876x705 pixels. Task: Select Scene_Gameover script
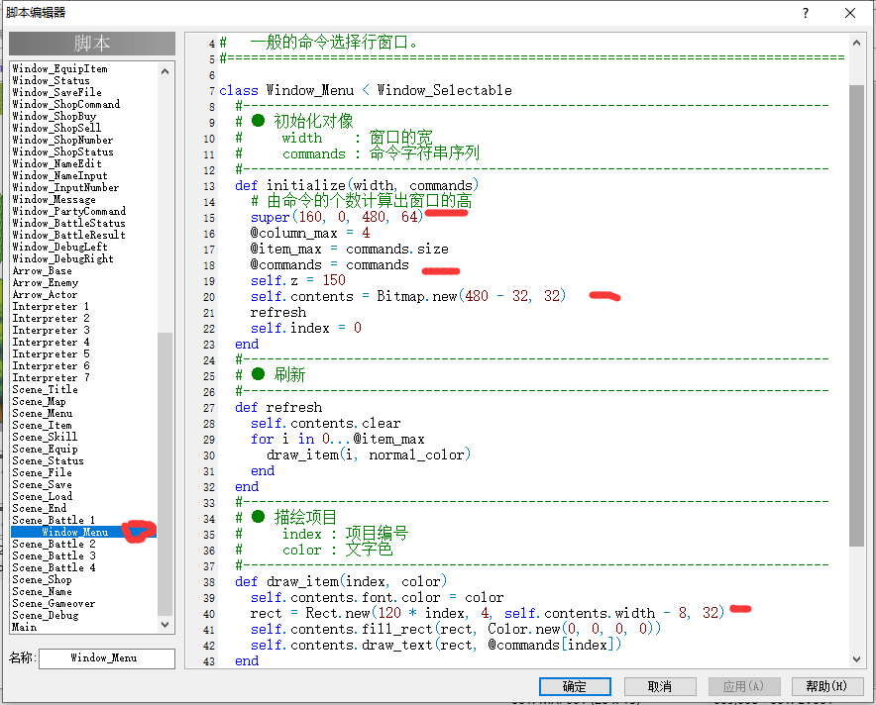tap(54, 603)
